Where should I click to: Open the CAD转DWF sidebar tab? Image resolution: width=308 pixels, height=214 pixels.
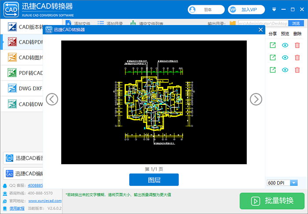(22, 104)
